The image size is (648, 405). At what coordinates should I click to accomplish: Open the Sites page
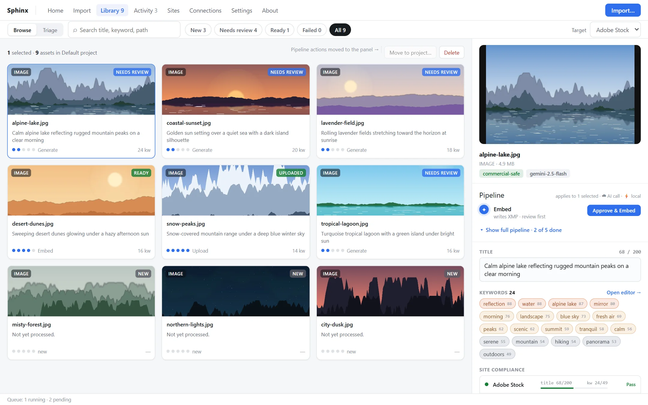(x=173, y=10)
